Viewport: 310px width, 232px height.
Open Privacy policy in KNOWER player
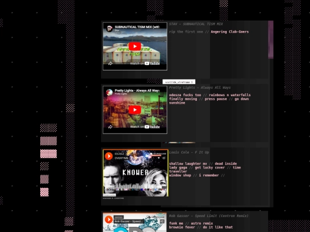click(109, 195)
